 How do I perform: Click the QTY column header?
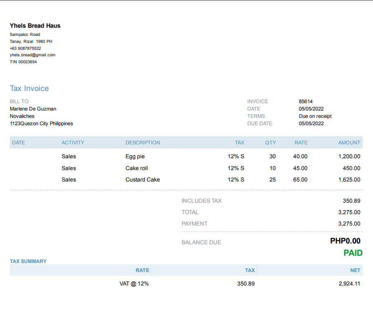pos(271,143)
